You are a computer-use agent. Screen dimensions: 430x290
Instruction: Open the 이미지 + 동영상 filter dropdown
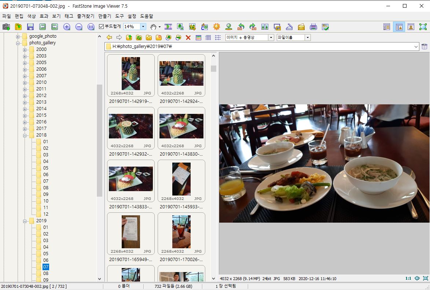[271, 37]
